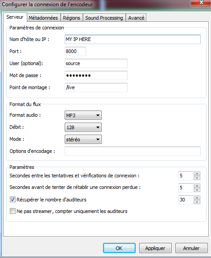Decrease listener count interval down arrow
Screen dimensions: 211x258
pos(197,202)
